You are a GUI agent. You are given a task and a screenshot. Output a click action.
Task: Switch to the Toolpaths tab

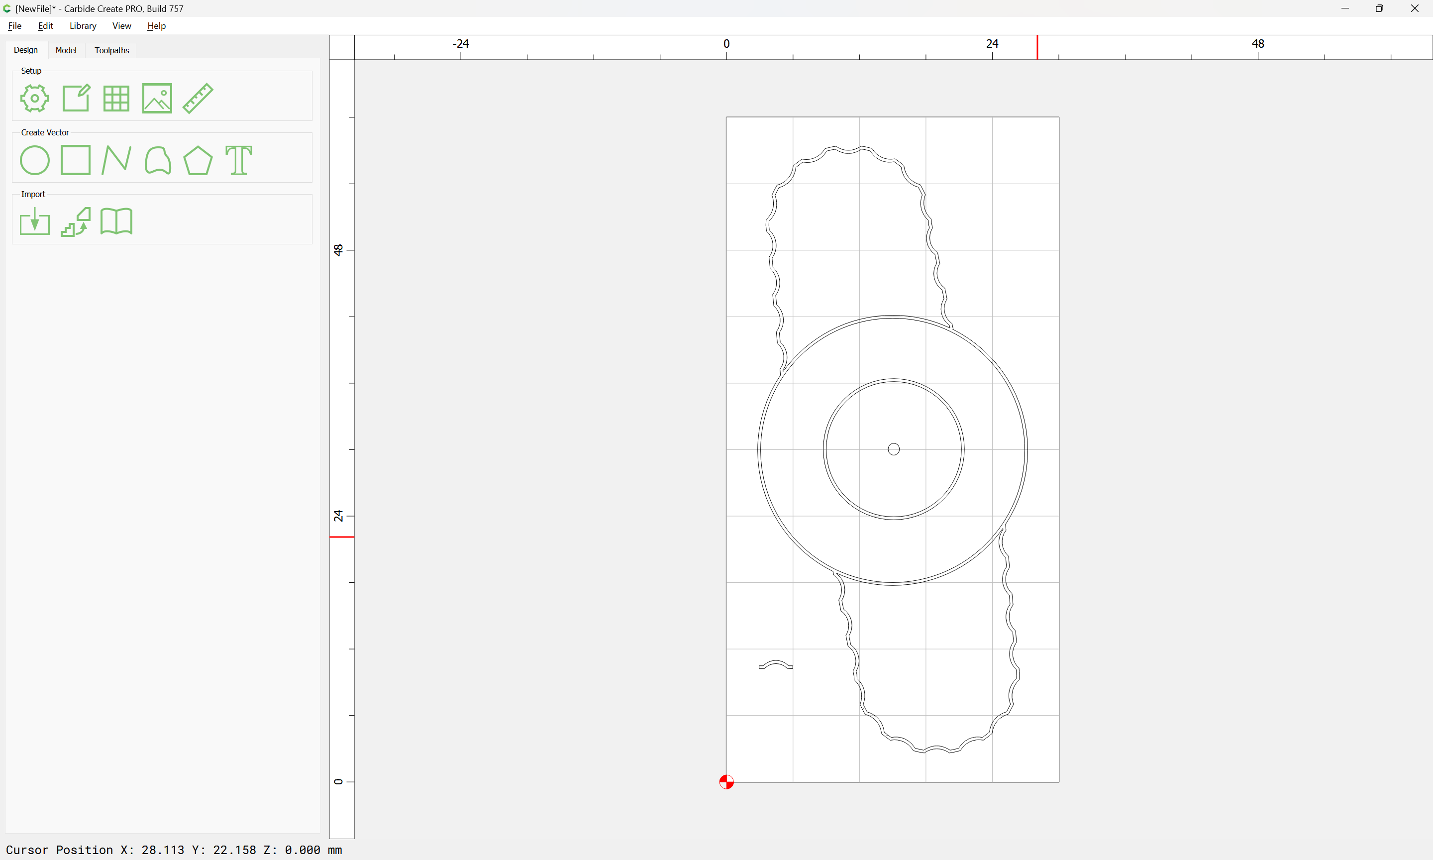tap(112, 50)
